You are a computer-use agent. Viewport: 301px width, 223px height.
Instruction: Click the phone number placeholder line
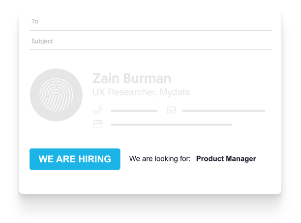click(134, 111)
